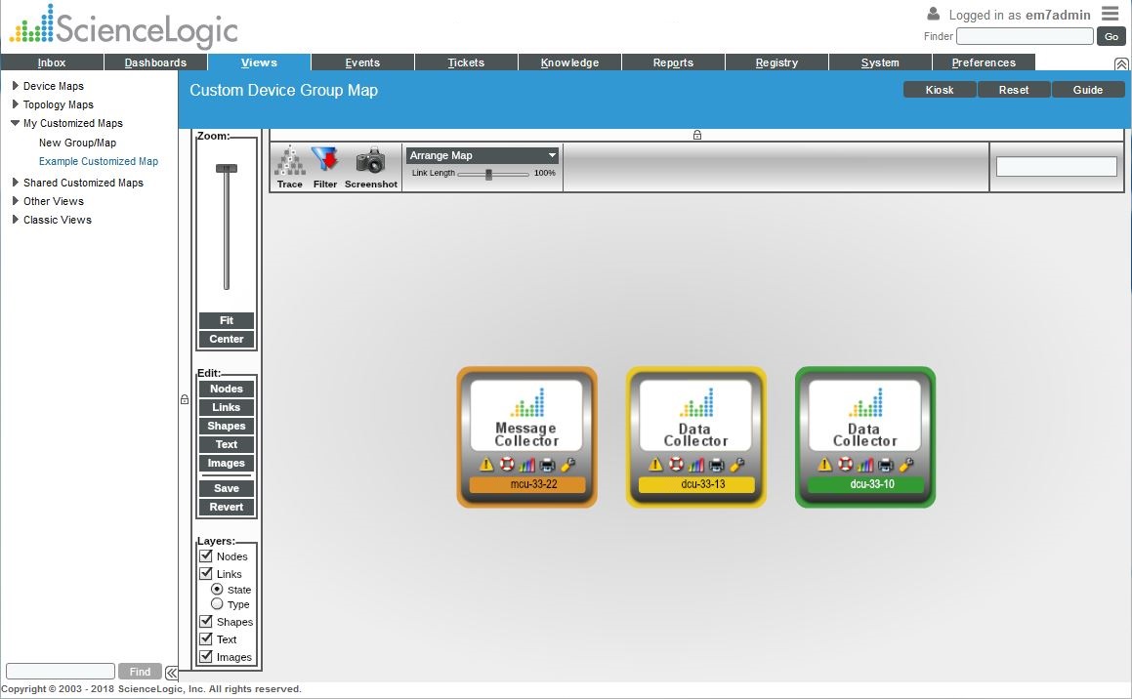Open the Registry tab

pos(776,62)
